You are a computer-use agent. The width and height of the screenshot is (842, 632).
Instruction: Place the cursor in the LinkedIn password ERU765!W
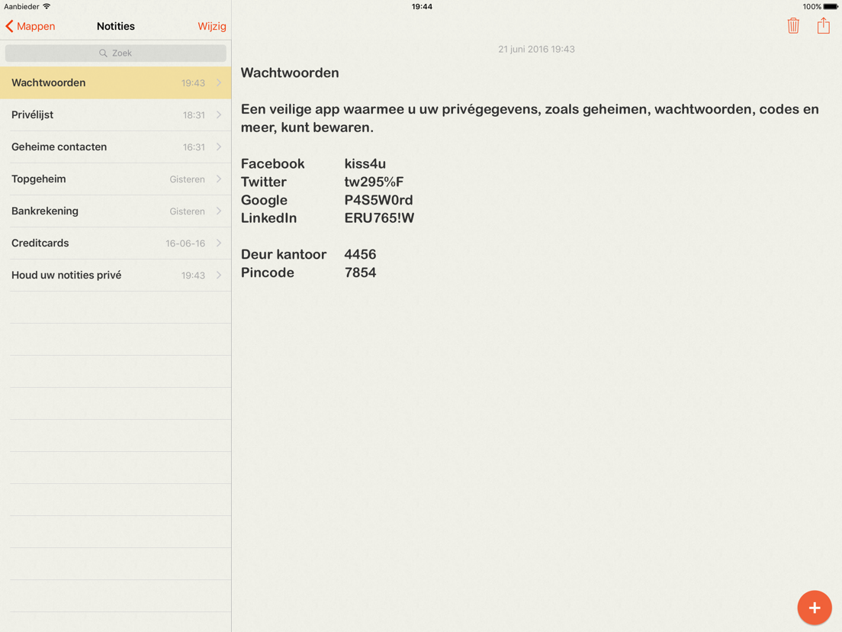(379, 218)
